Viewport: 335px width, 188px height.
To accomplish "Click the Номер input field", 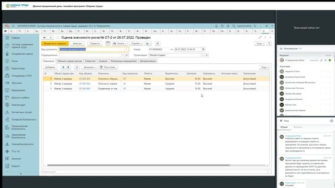I will click(x=159, y=50).
